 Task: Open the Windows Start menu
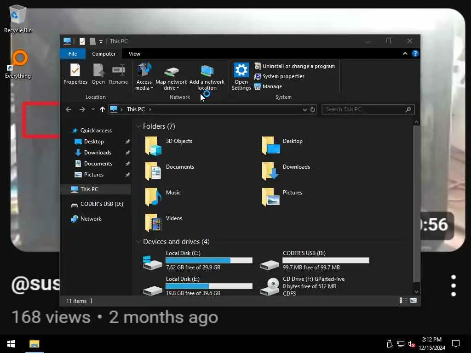click(x=11, y=344)
